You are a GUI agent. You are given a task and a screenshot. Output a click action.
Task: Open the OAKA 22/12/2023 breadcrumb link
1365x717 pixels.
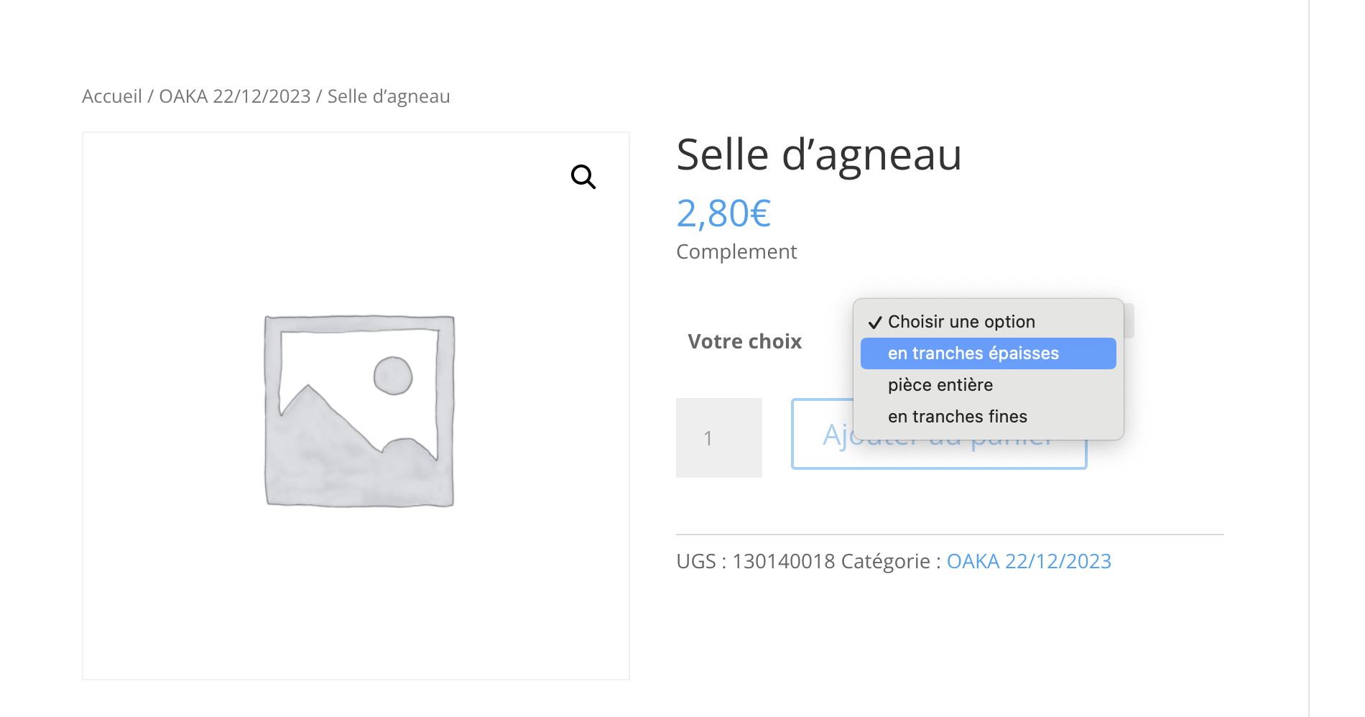235,96
